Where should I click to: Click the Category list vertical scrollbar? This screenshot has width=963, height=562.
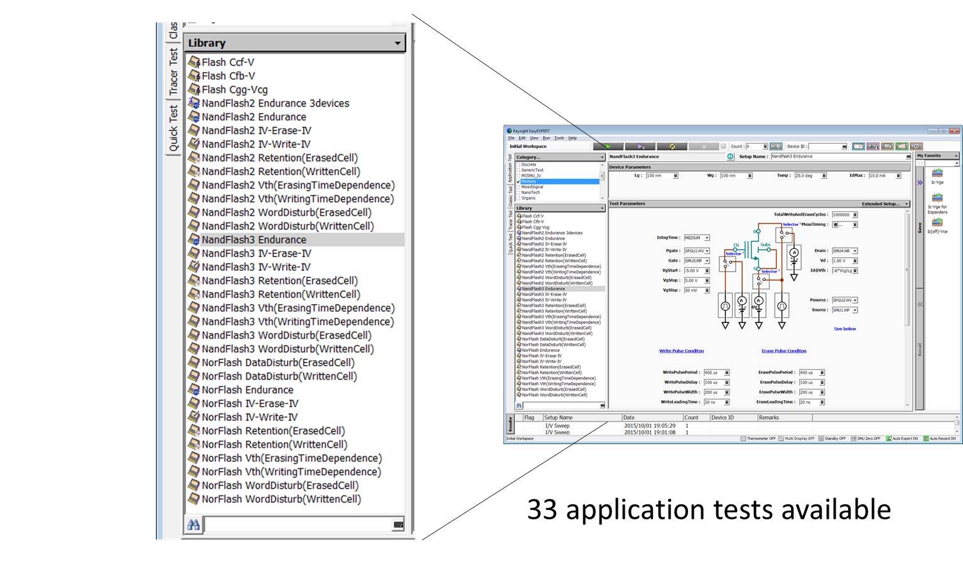(x=602, y=181)
